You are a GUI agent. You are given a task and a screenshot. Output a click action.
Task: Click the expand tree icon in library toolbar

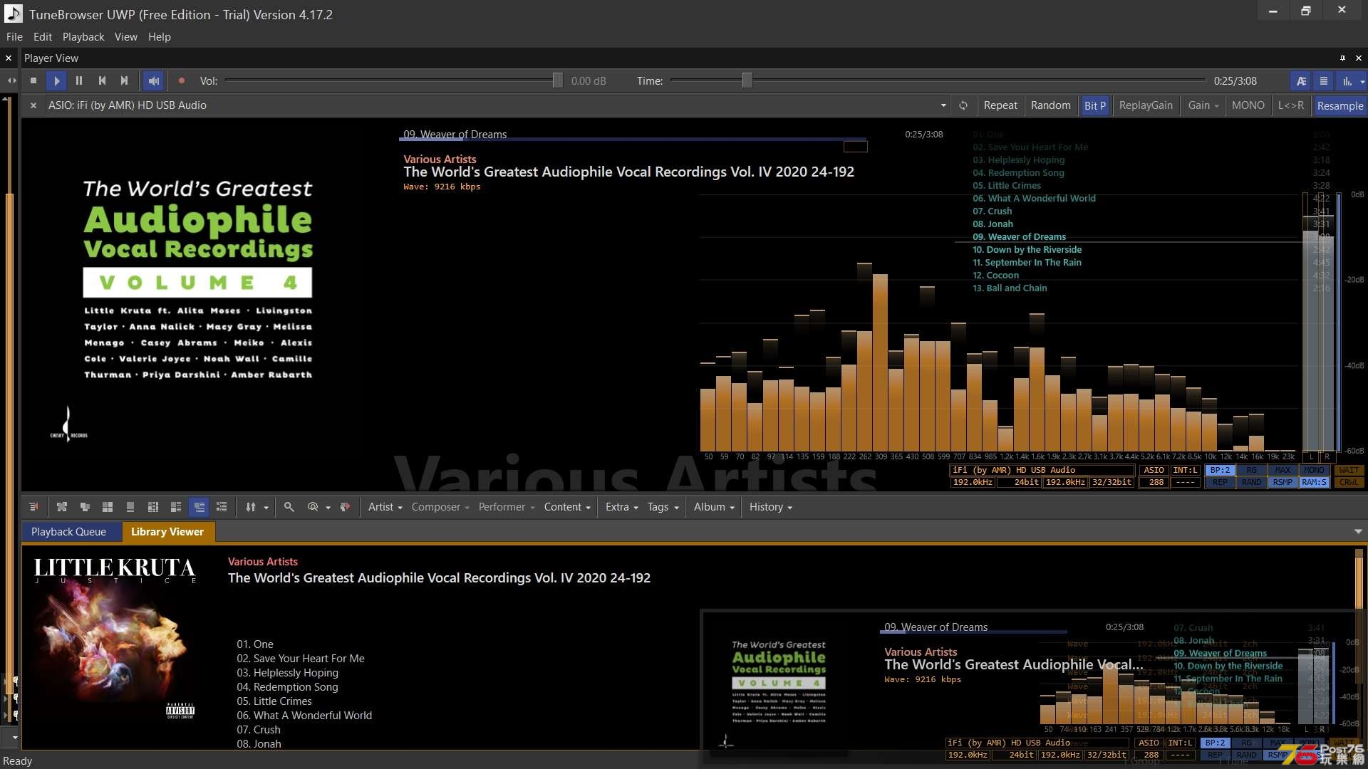62,507
